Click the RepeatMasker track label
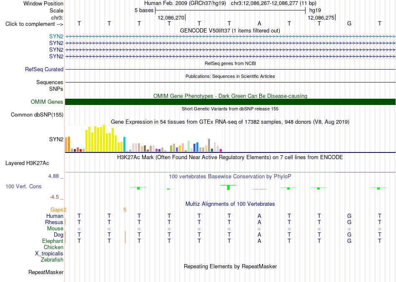Screen dimensions: 396x282 point(46,272)
